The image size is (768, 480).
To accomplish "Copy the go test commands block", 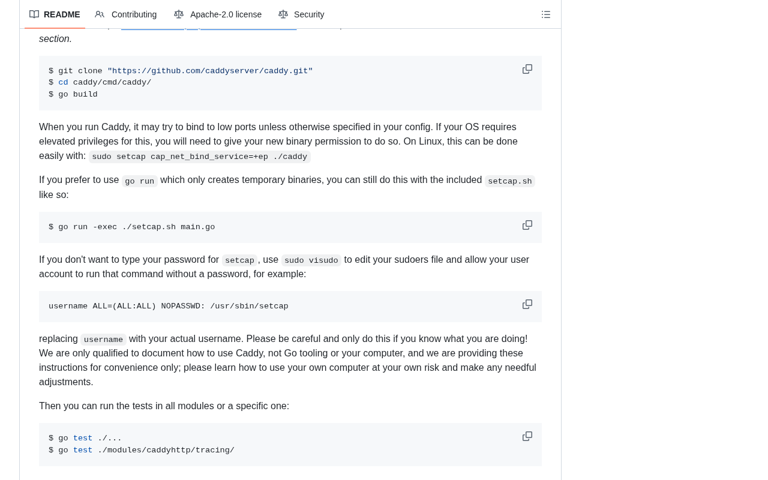I will click(x=527, y=436).
